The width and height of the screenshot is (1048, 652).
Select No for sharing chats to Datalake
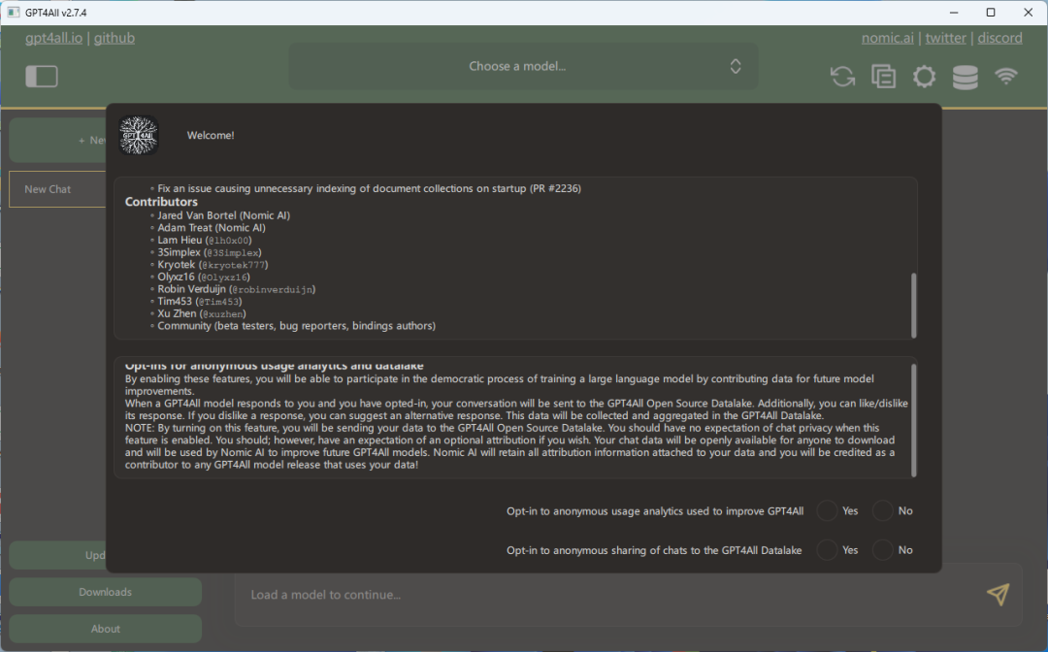pos(882,550)
